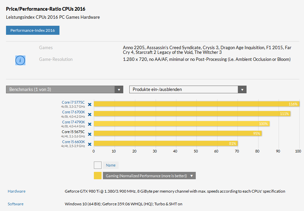Image resolution: width=304 pixels, height=211 pixels.
Task: Click the 95% bar for Core i5 5675C
Action: click(x=178, y=133)
